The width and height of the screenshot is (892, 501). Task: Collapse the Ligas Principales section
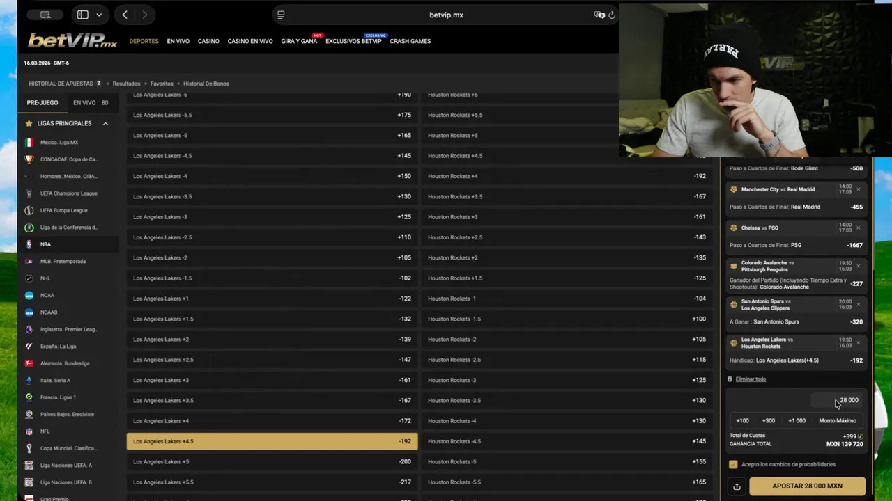click(105, 123)
